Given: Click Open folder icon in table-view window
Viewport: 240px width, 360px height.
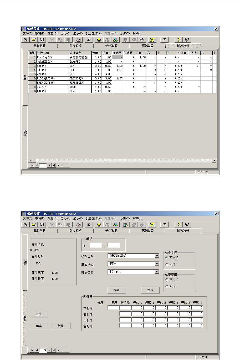Looking at the screenshot, I should pos(34,40).
